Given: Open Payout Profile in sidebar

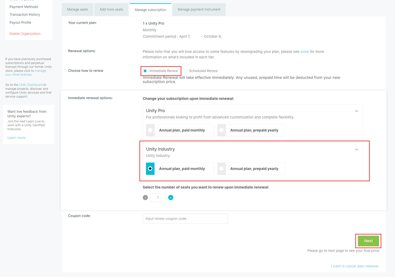Looking at the screenshot, I should (x=21, y=23).
